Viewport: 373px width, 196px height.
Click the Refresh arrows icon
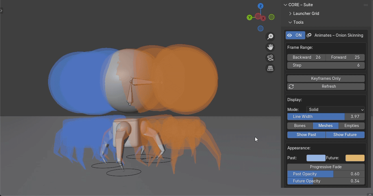click(291, 86)
